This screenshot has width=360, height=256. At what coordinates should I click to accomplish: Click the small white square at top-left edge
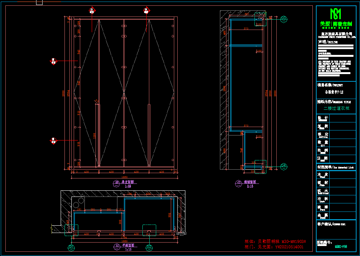(x=39, y=2)
